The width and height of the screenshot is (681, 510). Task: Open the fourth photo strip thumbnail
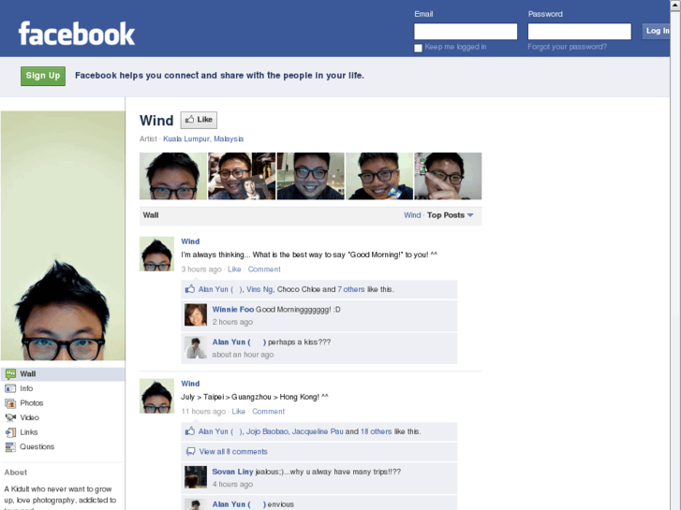click(379, 176)
